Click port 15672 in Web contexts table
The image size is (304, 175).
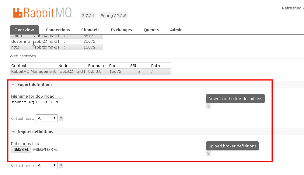click(118, 72)
